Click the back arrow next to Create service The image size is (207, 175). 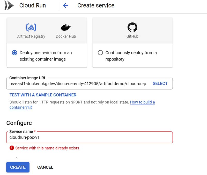(x=65, y=5)
